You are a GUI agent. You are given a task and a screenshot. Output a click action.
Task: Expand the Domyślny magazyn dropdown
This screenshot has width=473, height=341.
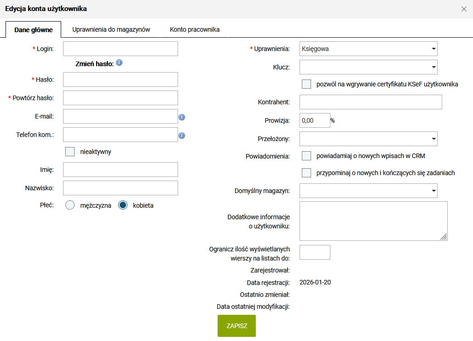tap(368, 190)
